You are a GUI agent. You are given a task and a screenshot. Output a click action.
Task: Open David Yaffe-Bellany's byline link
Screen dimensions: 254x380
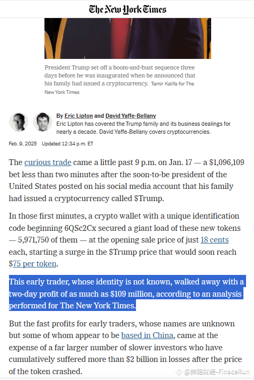click(x=131, y=116)
